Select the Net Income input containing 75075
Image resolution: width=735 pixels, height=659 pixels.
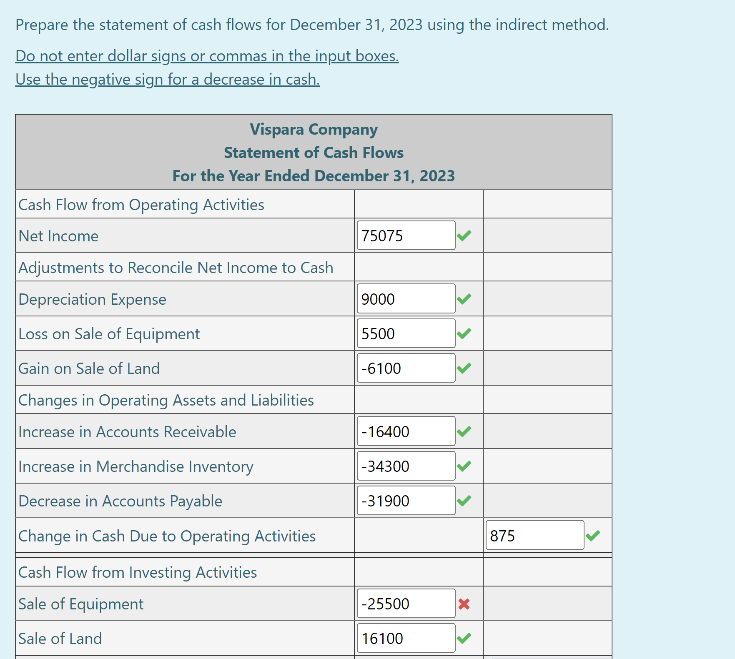click(x=405, y=236)
